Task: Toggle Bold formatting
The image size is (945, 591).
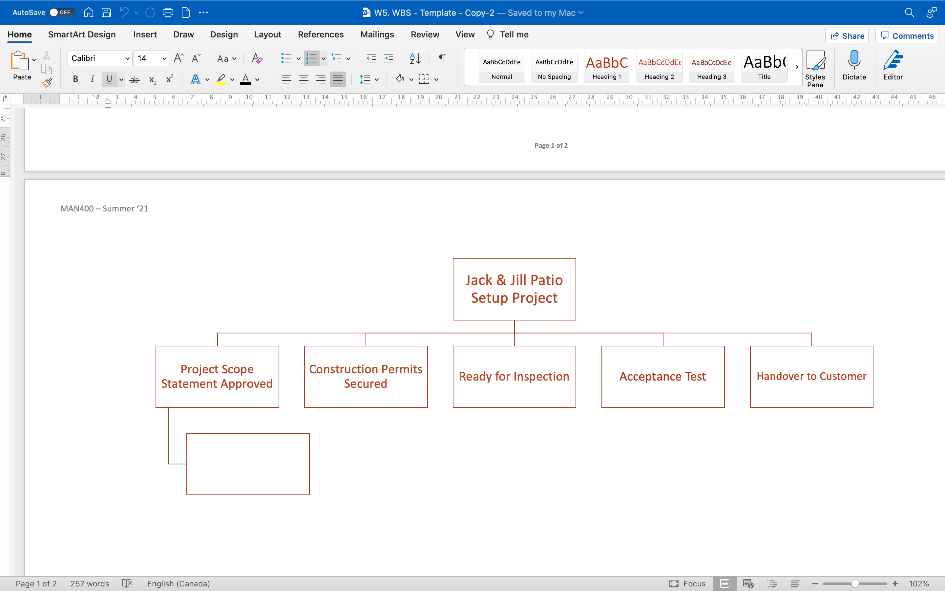Action: pos(75,79)
